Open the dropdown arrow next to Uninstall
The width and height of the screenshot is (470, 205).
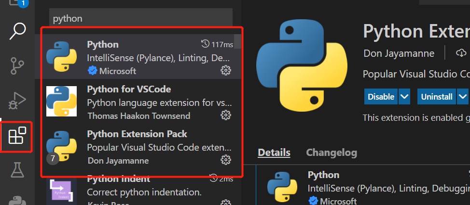[463, 97]
